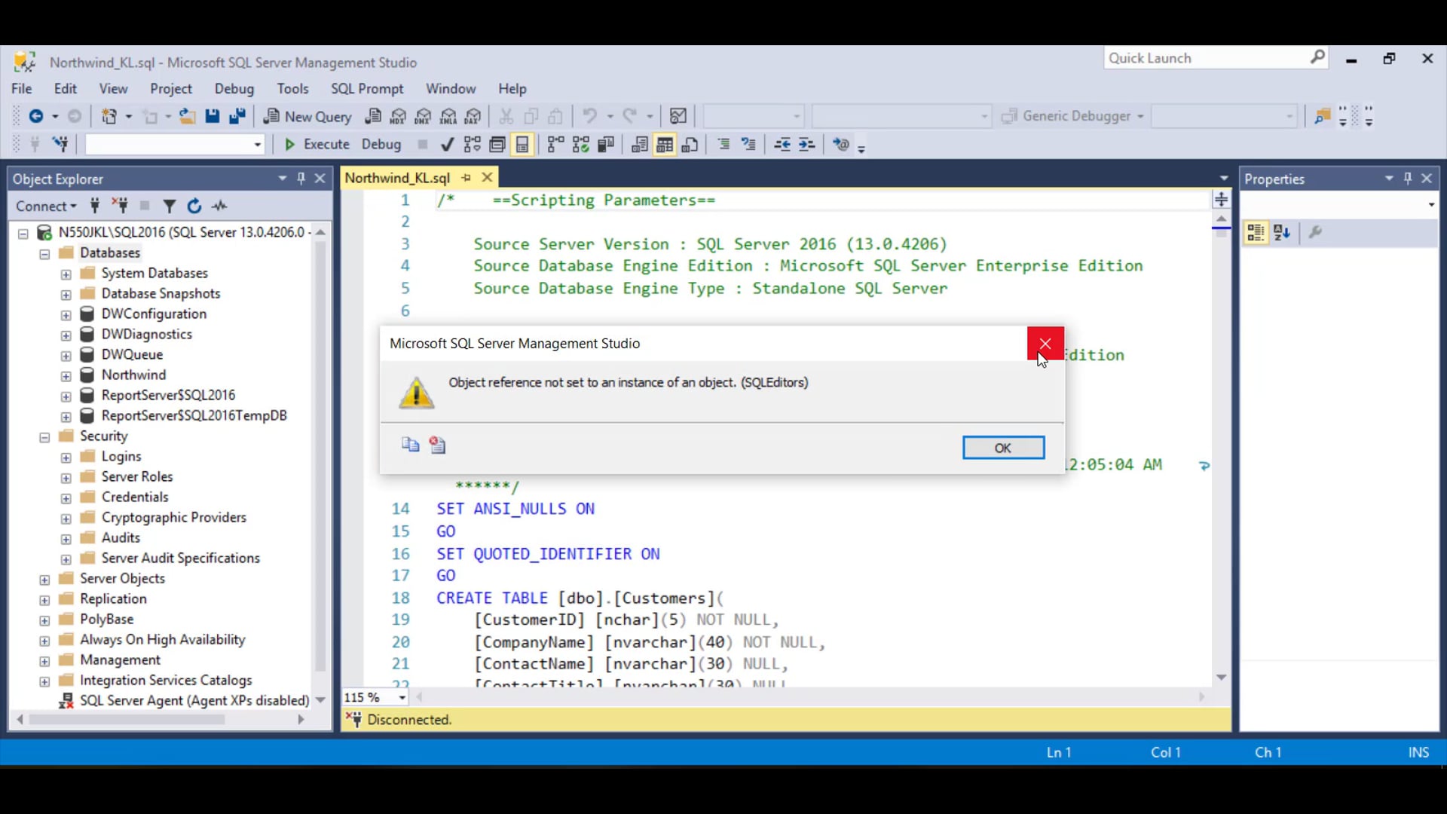Select the Northwind_KL.sql tab

tap(397, 178)
